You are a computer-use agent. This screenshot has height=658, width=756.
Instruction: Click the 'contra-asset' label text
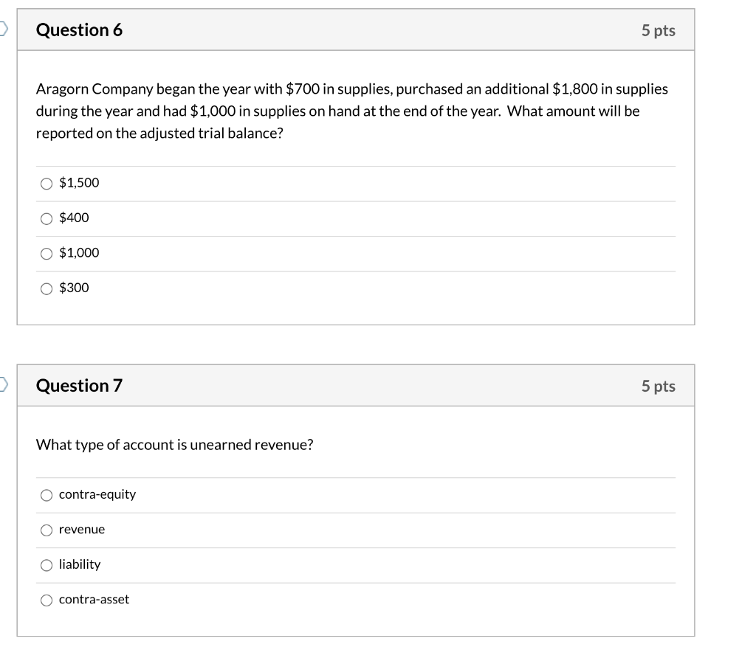pos(94,600)
